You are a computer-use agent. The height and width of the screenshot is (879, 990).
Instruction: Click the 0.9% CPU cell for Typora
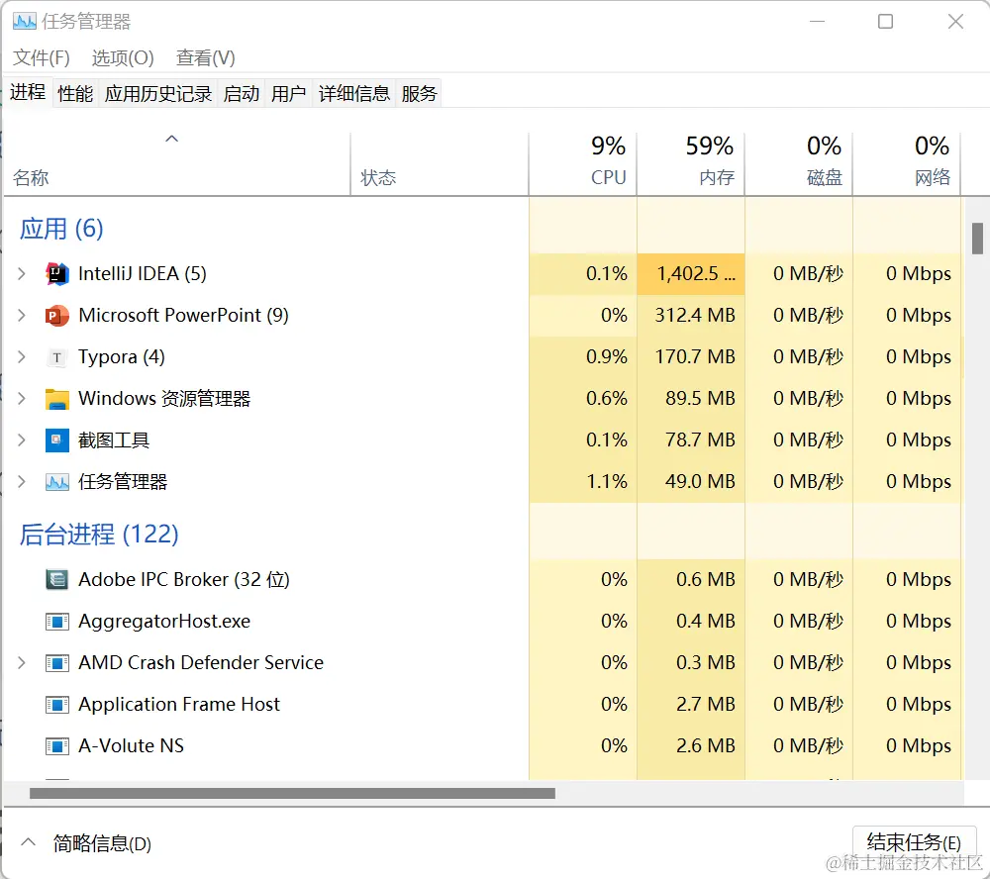pyautogui.click(x=583, y=357)
